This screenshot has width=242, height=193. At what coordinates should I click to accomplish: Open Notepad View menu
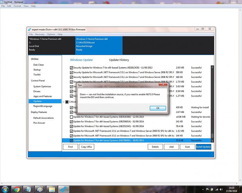click(26, 6)
